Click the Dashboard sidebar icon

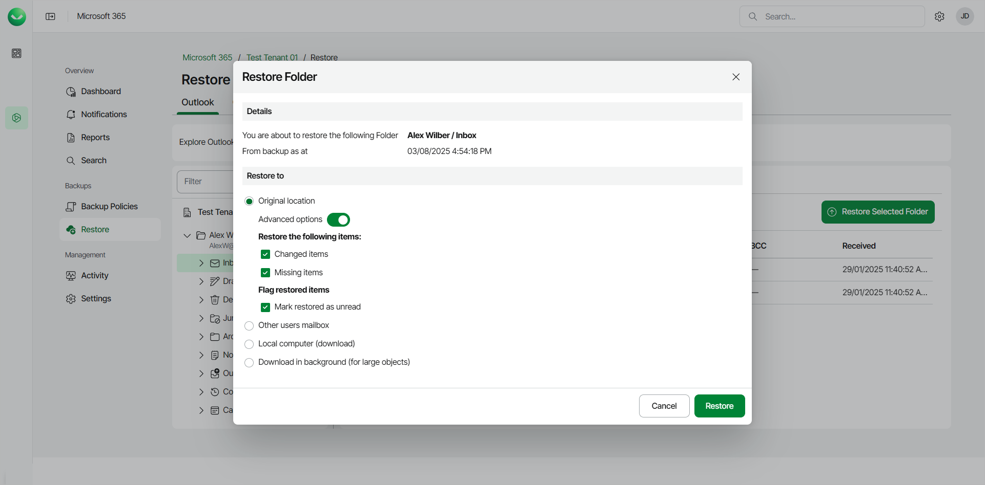click(71, 92)
